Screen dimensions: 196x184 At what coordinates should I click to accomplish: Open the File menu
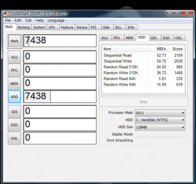pos(8,20)
